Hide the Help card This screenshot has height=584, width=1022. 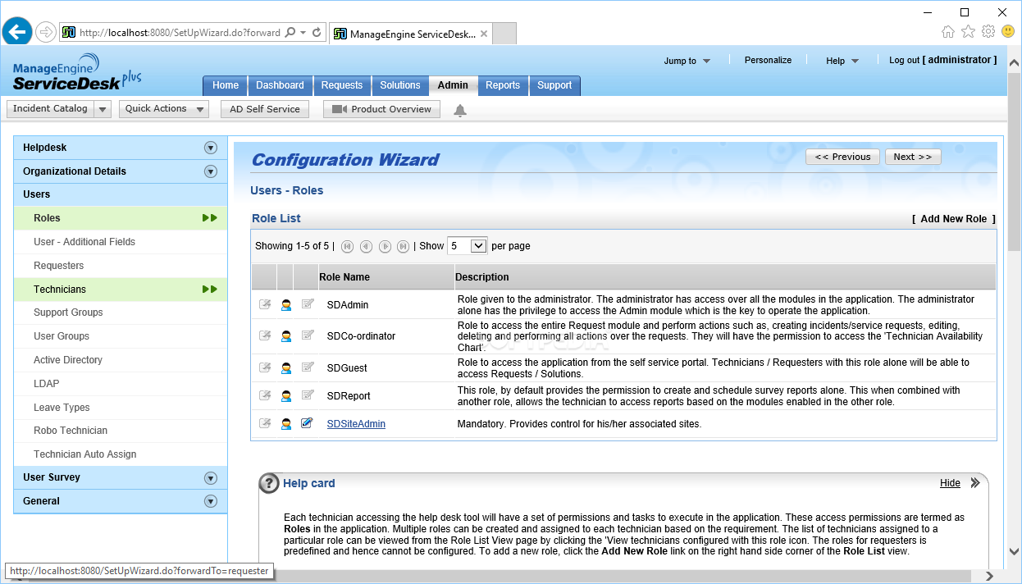coord(950,483)
